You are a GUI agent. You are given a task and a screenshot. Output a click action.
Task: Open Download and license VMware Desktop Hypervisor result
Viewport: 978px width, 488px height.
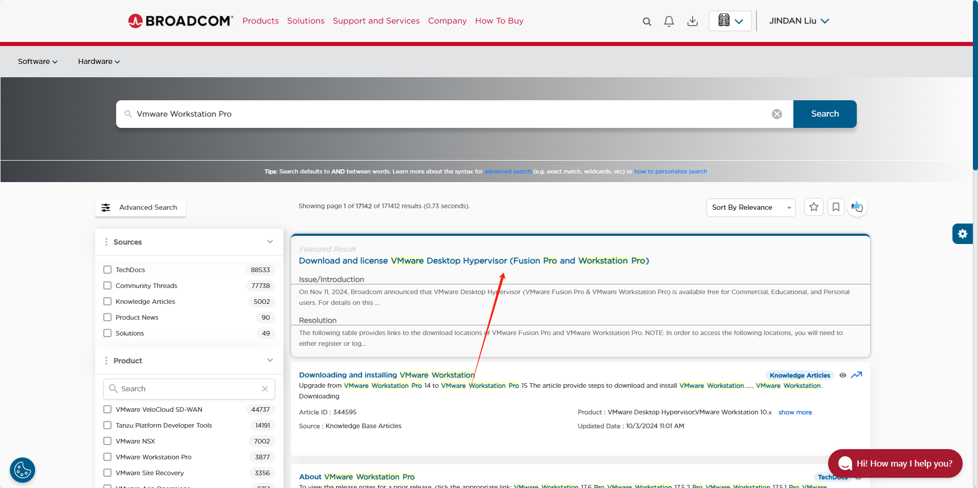click(x=474, y=261)
